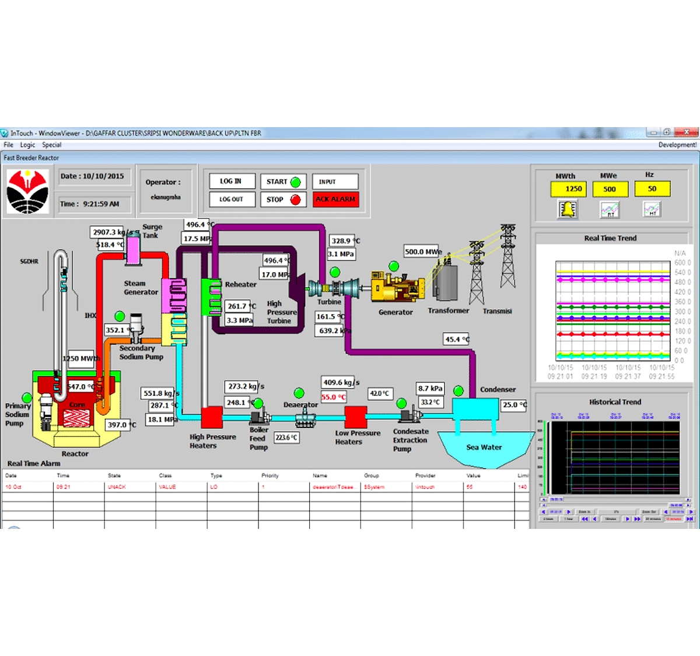700x656 pixels.
Task: Click Zoom Out on Historical Trend
Action: [x=649, y=512]
